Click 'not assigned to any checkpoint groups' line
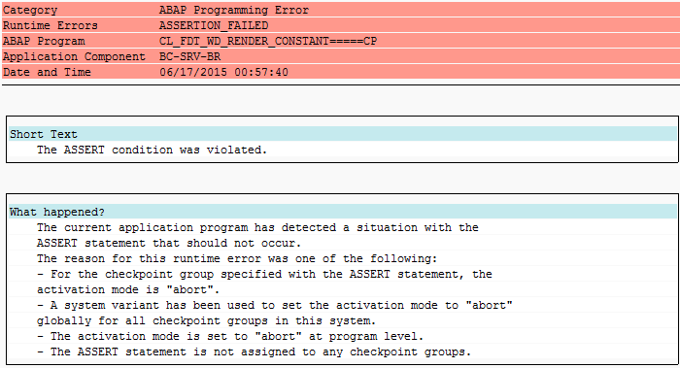 [x=255, y=351]
